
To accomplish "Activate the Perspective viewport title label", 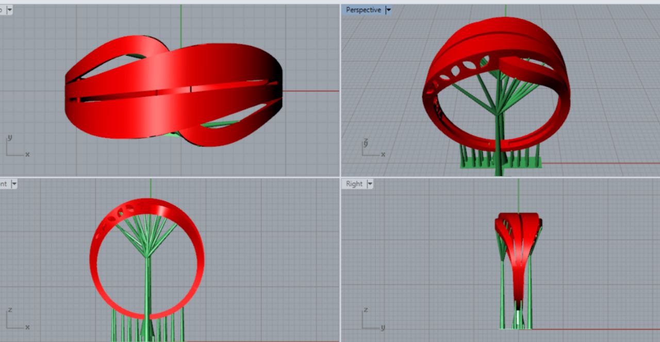I will click(363, 10).
